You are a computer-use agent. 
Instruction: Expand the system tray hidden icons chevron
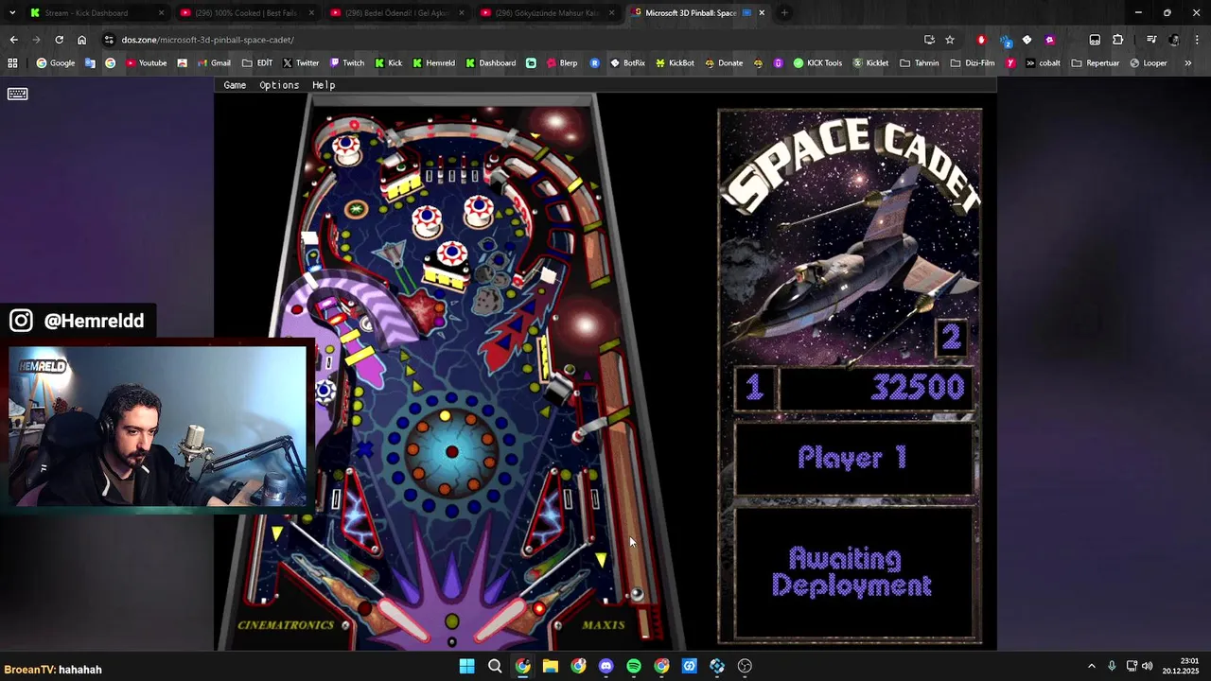click(1091, 666)
